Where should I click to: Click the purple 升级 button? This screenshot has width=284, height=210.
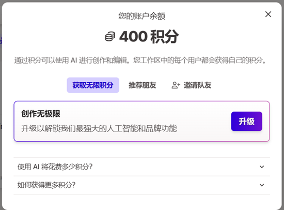coord(246,121)
